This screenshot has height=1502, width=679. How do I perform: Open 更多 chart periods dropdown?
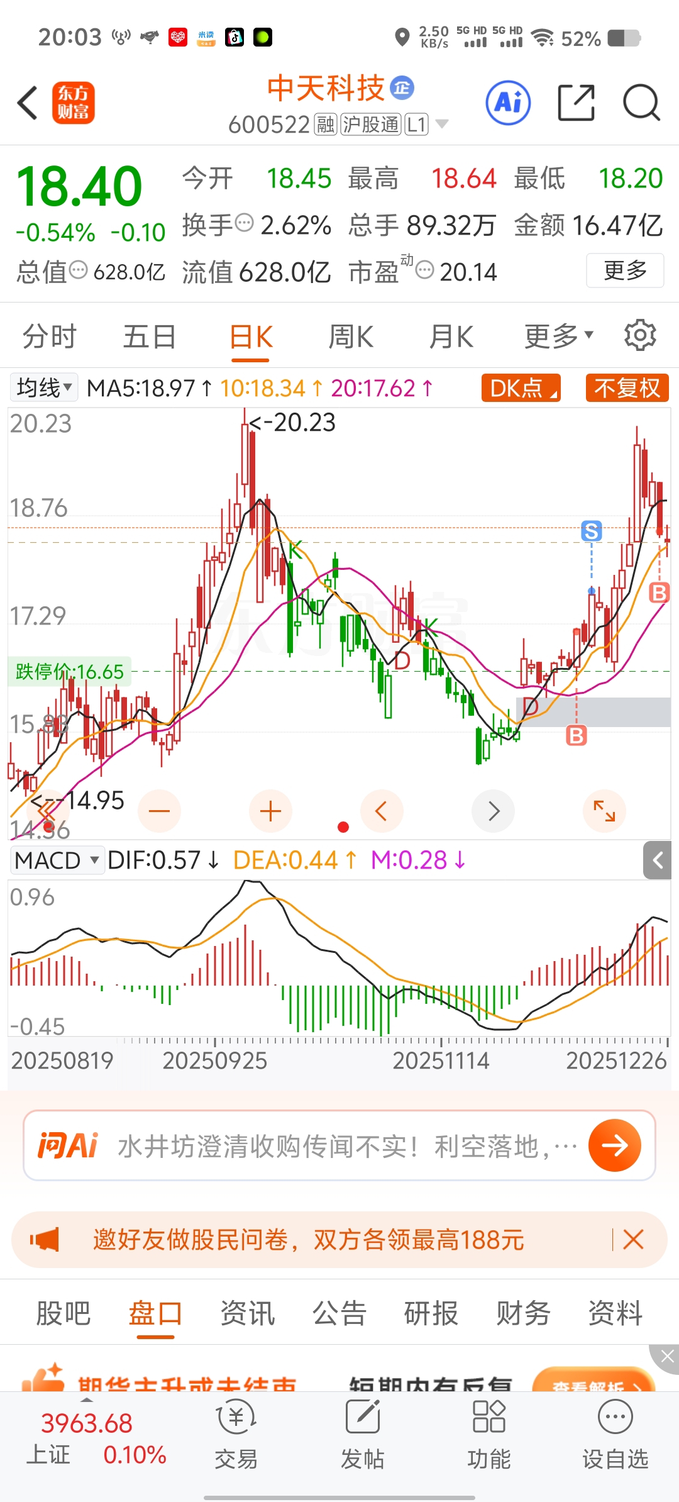559,336
